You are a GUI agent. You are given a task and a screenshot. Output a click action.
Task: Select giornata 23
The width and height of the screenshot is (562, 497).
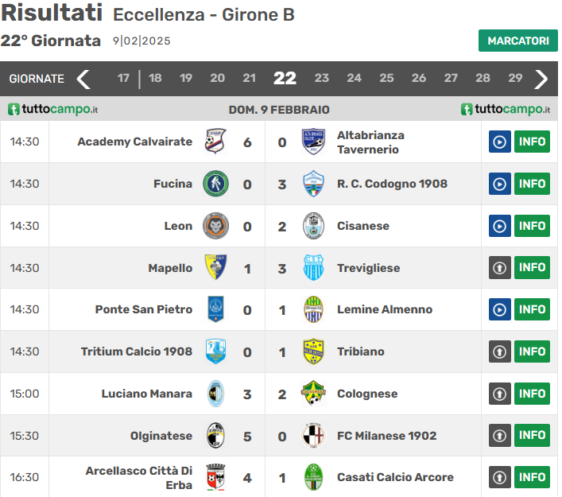pos(321,79)
